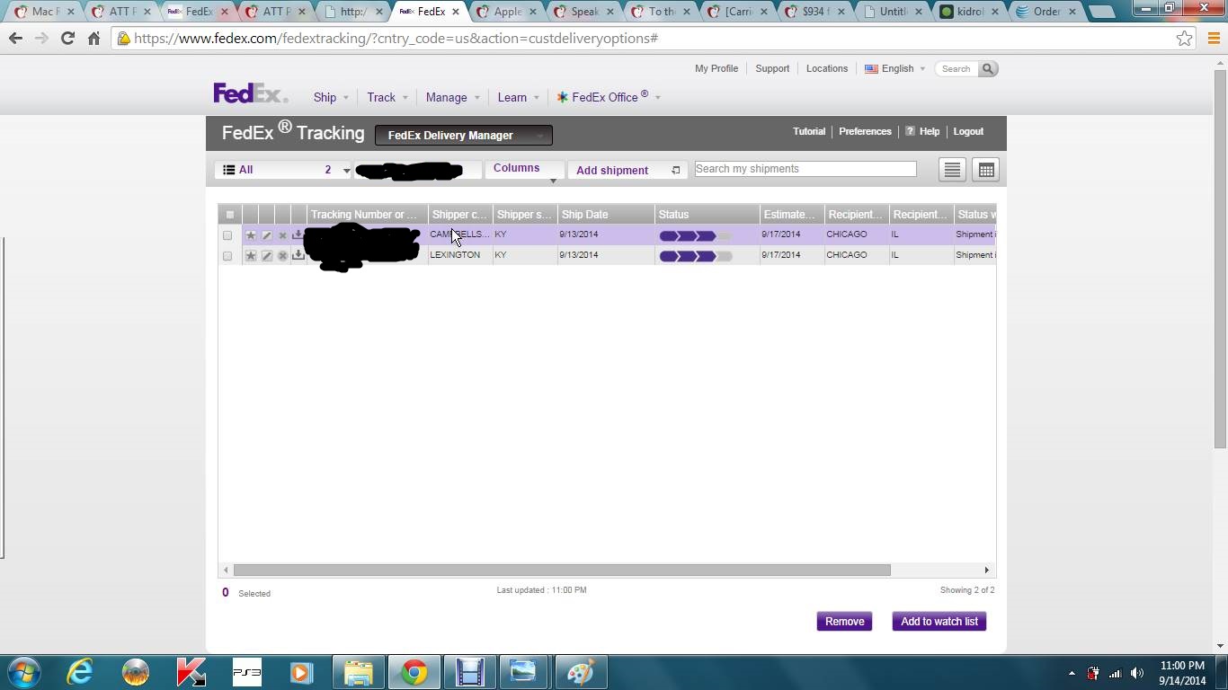Star the LEXINGTON shipment row
The width and height of the screenshot is (1228, 690).
click(x=251, y=255)
